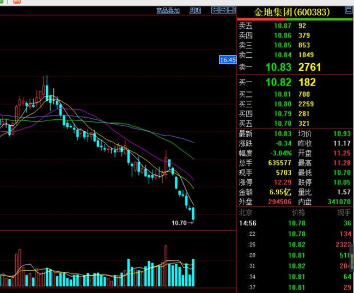Click the 买五 bid price 10.78
354x293 pixels.
pyautogui.click(x=283, y=124)
